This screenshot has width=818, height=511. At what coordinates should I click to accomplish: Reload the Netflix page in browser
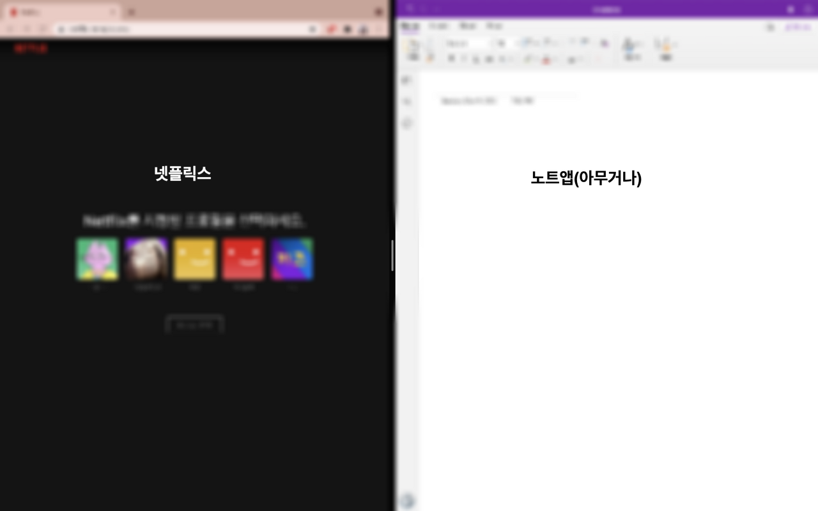click(42, 29)
